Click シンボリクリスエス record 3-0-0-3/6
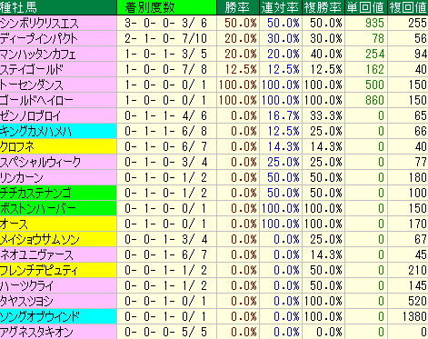The image size is (428, 339). pos(165,23)
